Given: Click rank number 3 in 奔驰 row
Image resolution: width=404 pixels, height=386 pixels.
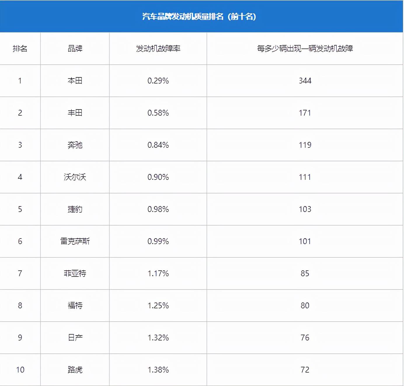Looking at the screenshot, I should (20, 145).
